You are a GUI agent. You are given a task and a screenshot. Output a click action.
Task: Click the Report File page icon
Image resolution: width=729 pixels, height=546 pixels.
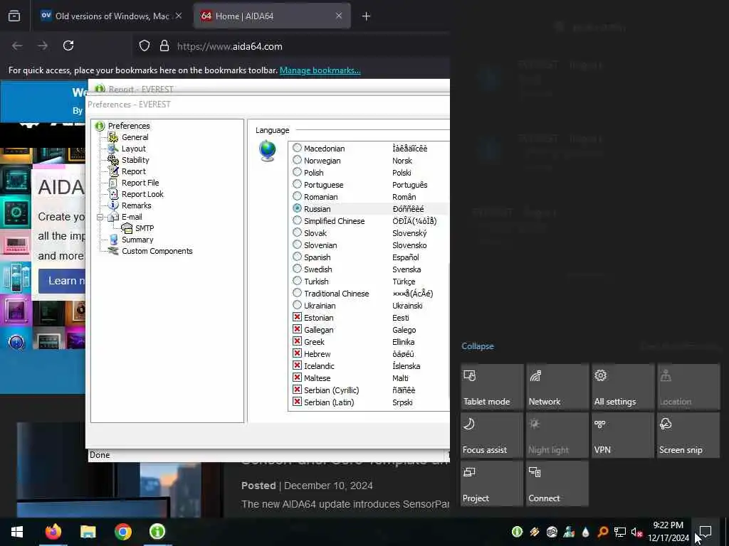point(113,183)
